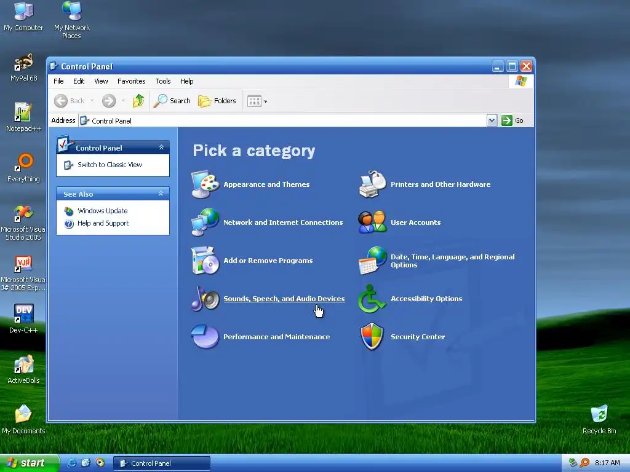Click Accessibility Options text link
The width and height of the screenshot is (630, 472).
tap(426, 299)
